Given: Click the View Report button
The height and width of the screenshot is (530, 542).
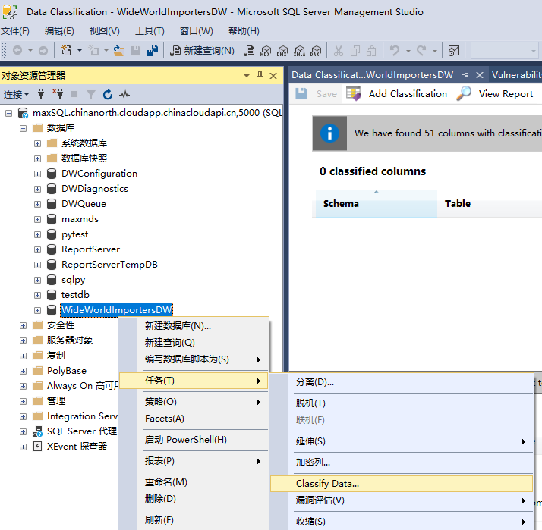Looking at the screenshot, I should (x=495, y=94).
